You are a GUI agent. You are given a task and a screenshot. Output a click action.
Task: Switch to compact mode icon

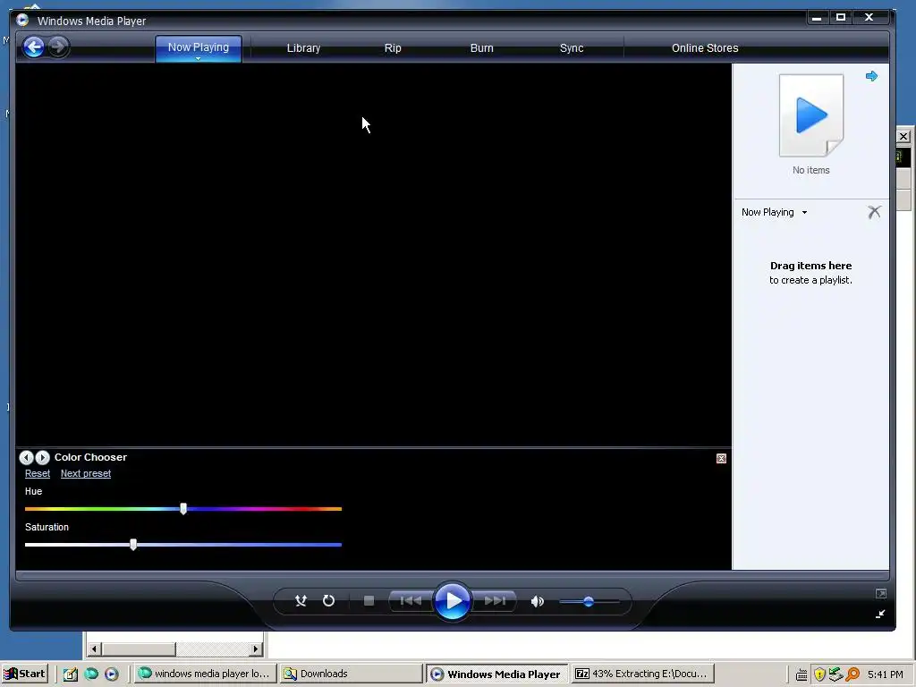click(x=880, y=614)
